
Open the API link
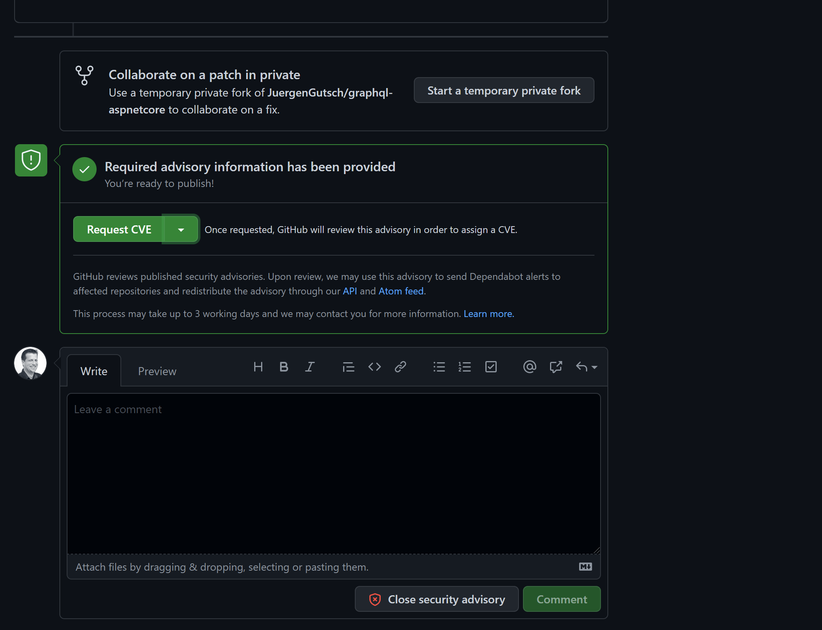(350, 291)
